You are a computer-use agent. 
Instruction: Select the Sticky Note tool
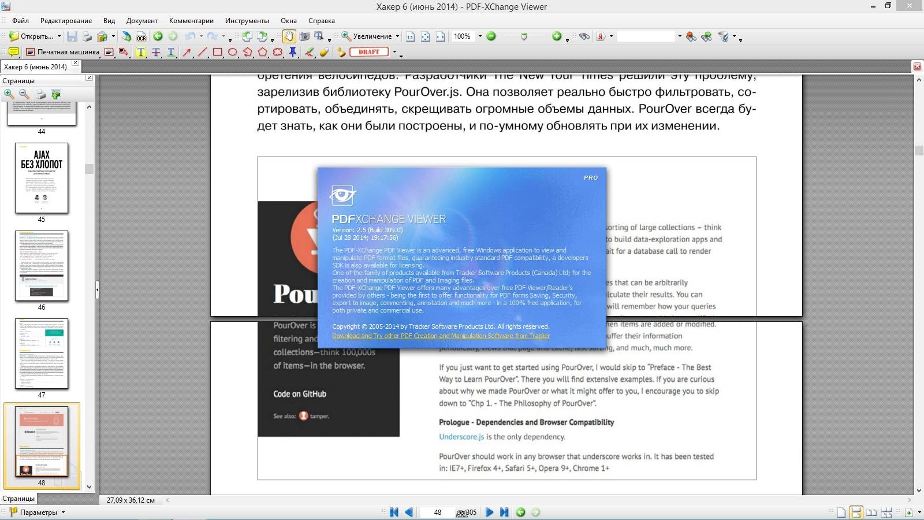13,52
